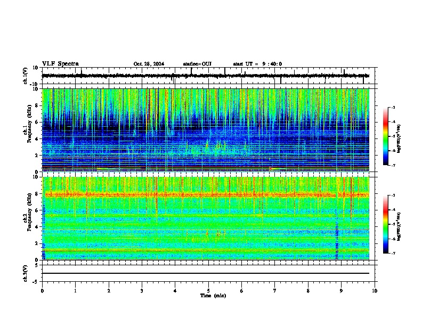Click time axis tick label '0'
This screenshot has height=326, width=422.
(x=42, y=291)
